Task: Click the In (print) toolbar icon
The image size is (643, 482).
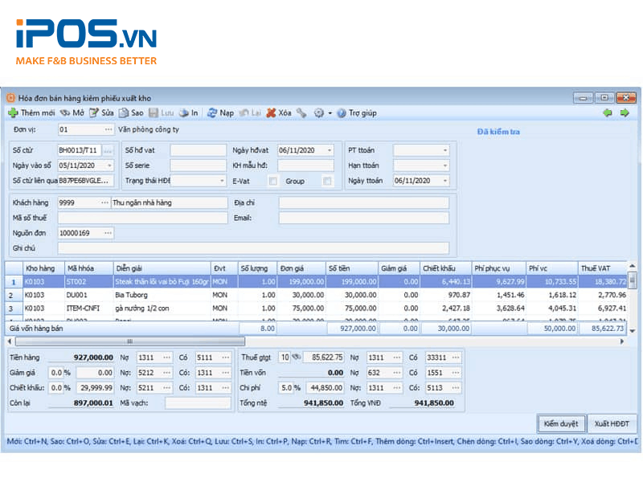Action: tap(183, 113)
